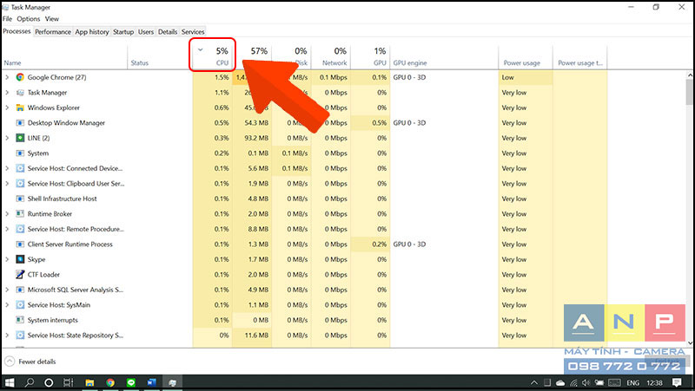
Task: Sort by Status column header
Action: point(160,56)
